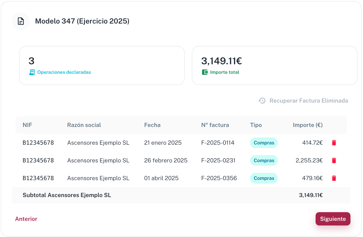363x237 pixels.
Task: Click Ascensores Ejemplo SL in the 21 enero row
Action: (98, 143)
